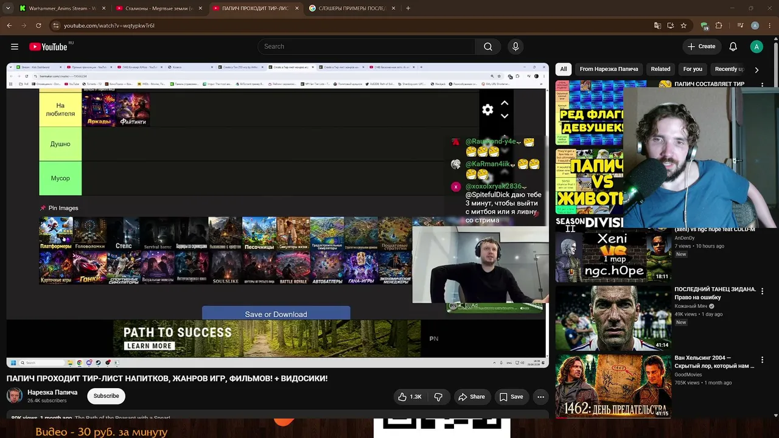
Task: Click the Share button
Action: pyautogui.click(x=472, y=397)
